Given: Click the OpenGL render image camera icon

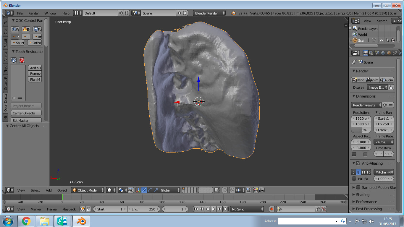Looking at the screenshot, I should pos(256,190).
